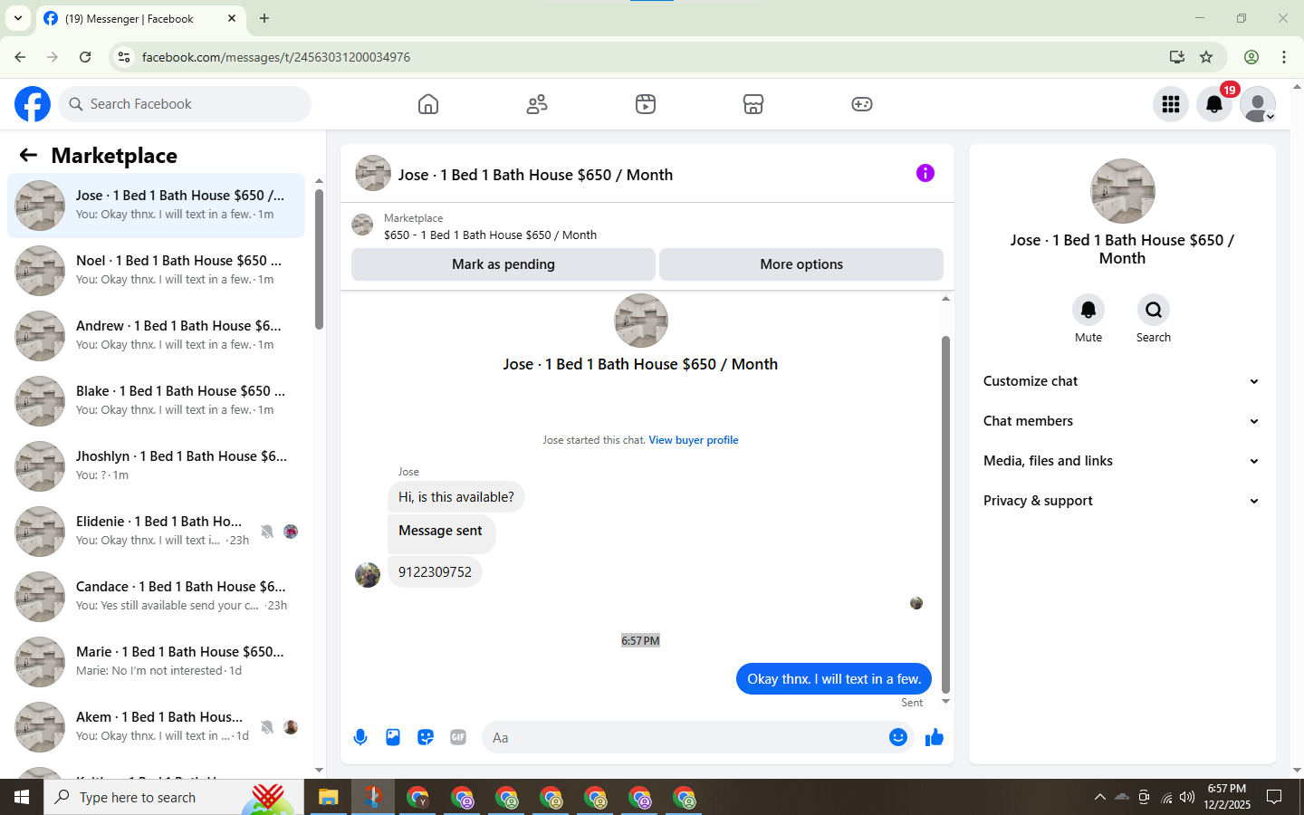Choose a sticker icon
This screenshot has width=1304, height=815.
[x=426, y=737]
